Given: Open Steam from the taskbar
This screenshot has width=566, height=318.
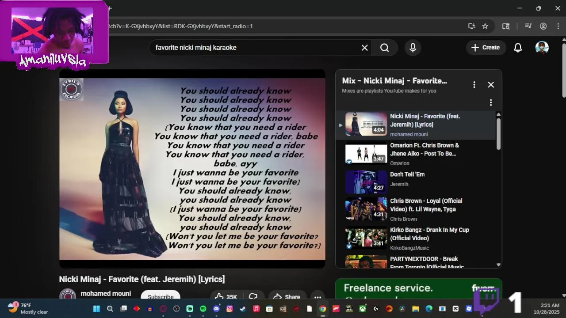Looking at the screenshot, I should coord(243,309).
